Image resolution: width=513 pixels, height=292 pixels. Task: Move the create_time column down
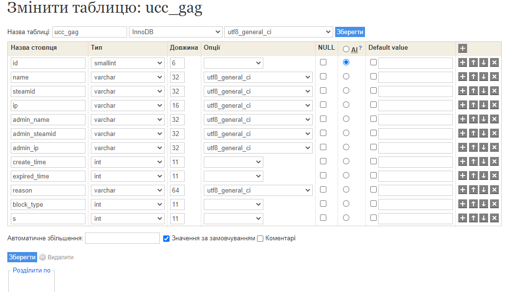pyautogui.click(x=484, y=161)
